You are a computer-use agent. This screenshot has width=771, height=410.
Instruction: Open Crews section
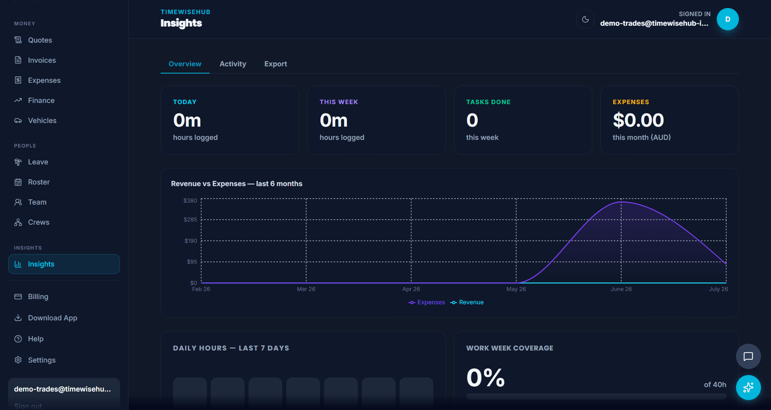point(64,222)
